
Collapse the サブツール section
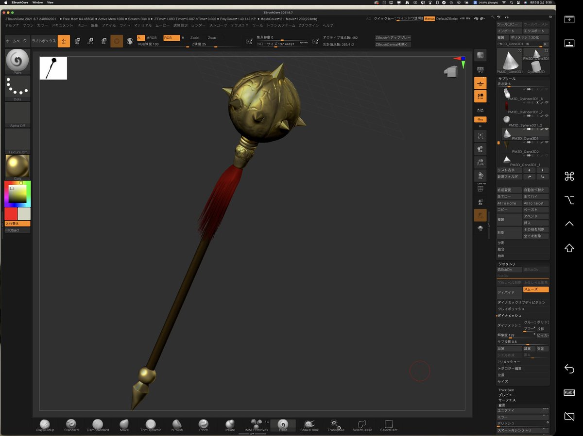tap(507, 79)
